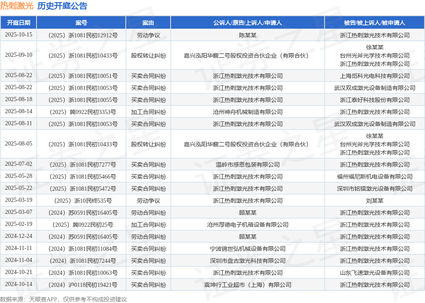Click defendant 上海觅科光电科技有限公司
The width and height of the screenshot is (425, 303).
coord(375,76)
